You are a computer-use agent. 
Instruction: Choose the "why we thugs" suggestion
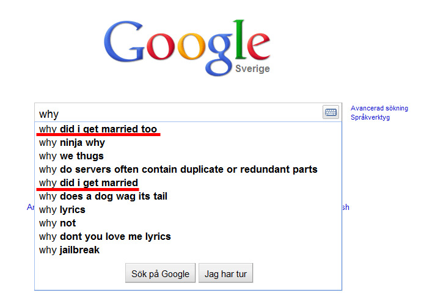[71, 156]
